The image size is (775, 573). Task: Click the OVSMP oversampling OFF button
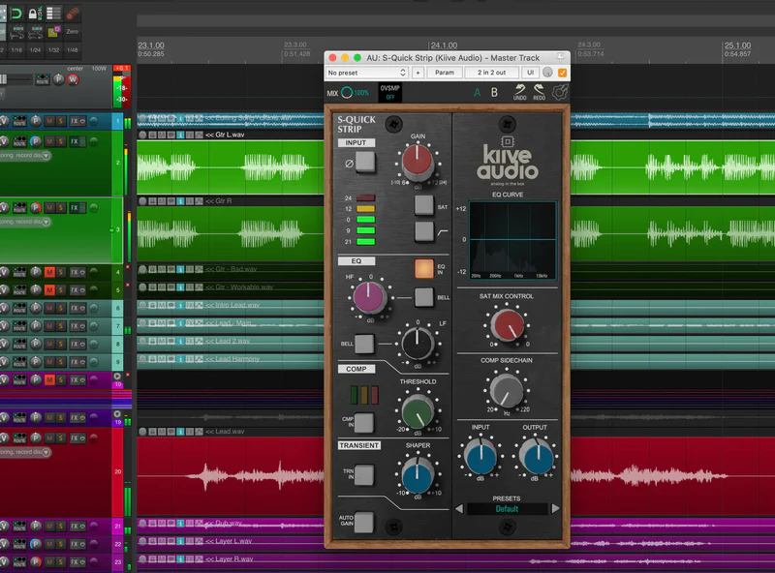tap(390, 92)
